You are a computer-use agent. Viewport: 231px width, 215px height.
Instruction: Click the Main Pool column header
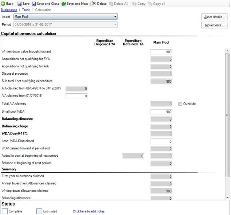tap(161, 42)
